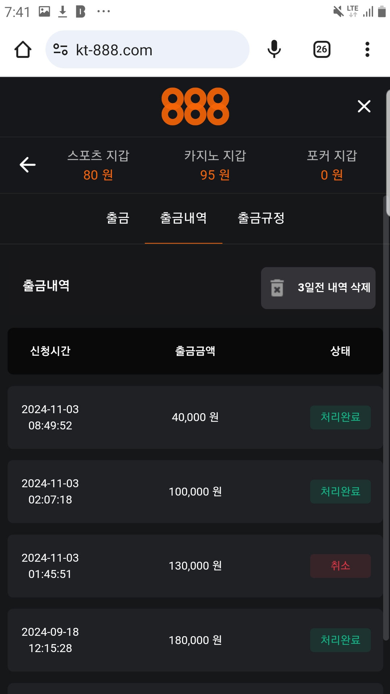Tap the orange 888 logo

point(195,106)
